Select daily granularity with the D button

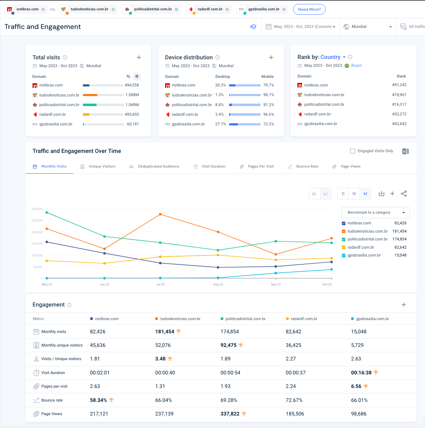tap(343, 194)
